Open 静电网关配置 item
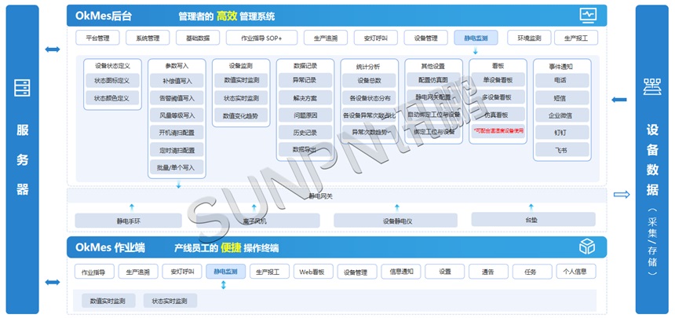Screen dimensions: 675x318 pyautogui.click(x=433, y=97)
